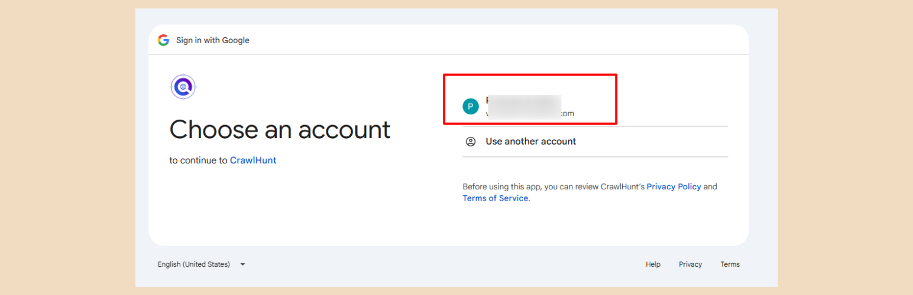
Task: Open CrawlHunt's Privacy Policy link
Action: pos(674,186)
